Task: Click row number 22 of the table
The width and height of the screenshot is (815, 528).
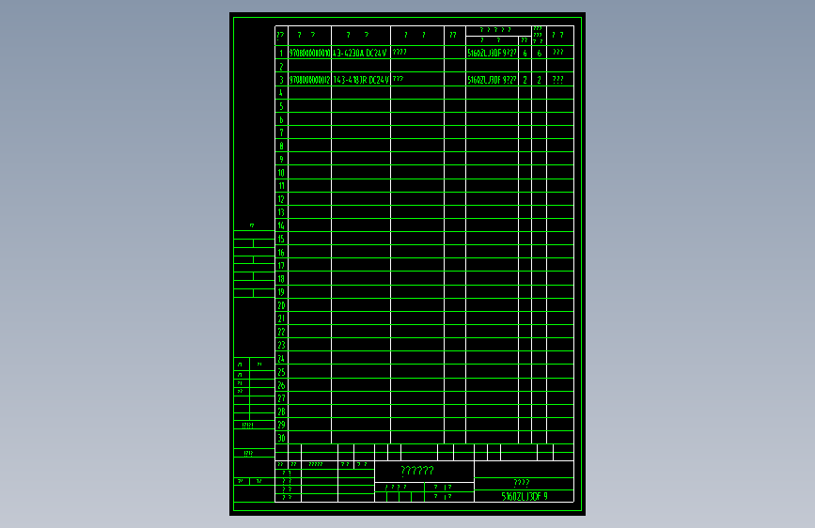Action: pyautogui.click(x=281, y=332)
